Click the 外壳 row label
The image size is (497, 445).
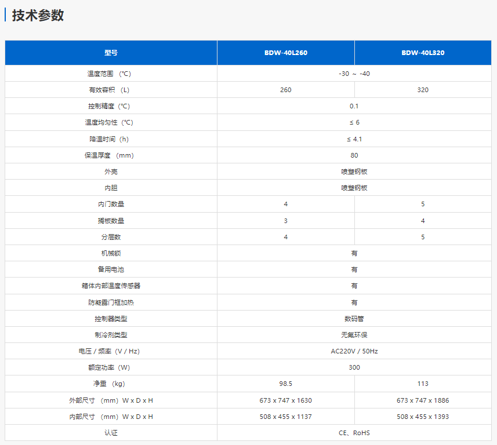click(x=111, y=172)
